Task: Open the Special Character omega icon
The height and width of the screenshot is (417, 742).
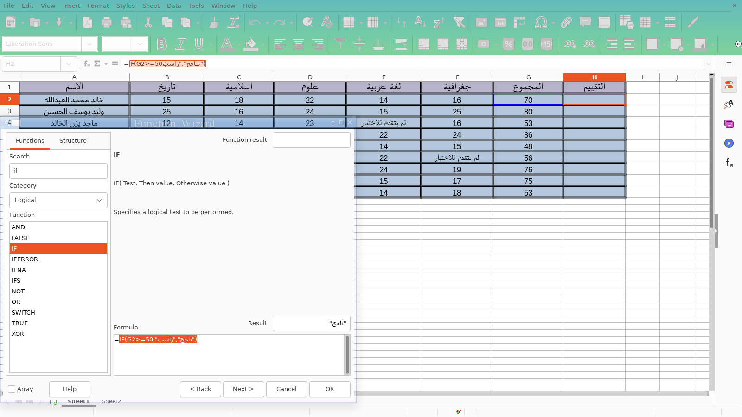Action: click(x=541, y=22)
